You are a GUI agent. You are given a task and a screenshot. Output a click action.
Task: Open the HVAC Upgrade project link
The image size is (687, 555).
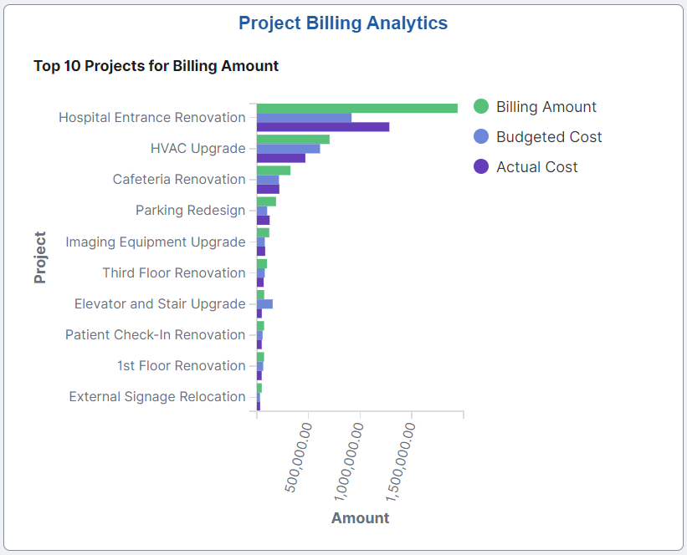(197, 148)
